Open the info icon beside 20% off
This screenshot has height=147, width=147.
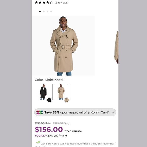pyautogui.click(x=60, y=135)
